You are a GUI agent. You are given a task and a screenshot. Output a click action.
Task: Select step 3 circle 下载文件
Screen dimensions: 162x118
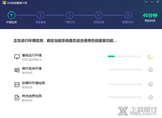coord(70,15)
